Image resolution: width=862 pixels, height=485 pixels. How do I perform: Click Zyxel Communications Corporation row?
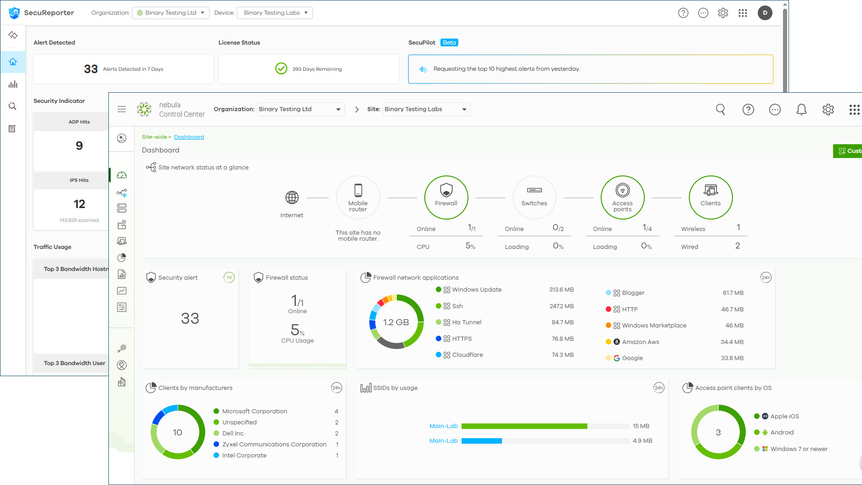tap(276, 445)
